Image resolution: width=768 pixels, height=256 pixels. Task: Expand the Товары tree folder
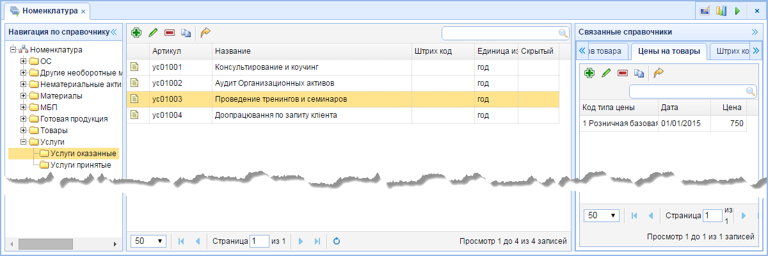pyautogui.click(x=24, y=131)
